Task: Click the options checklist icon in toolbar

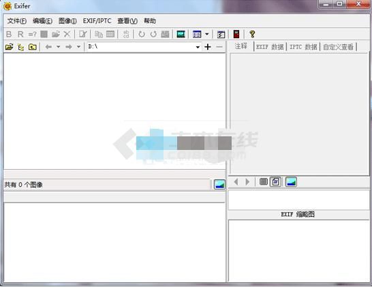Action: [x=221, y=34]
